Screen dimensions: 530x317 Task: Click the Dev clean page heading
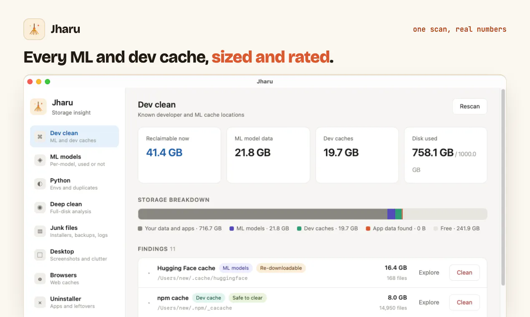click(157, 105)
